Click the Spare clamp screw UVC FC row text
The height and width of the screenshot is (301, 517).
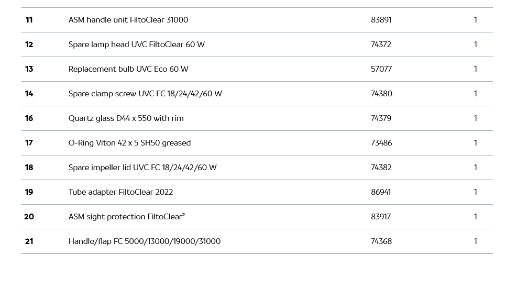pyautogui.click(x=145, y=94)
